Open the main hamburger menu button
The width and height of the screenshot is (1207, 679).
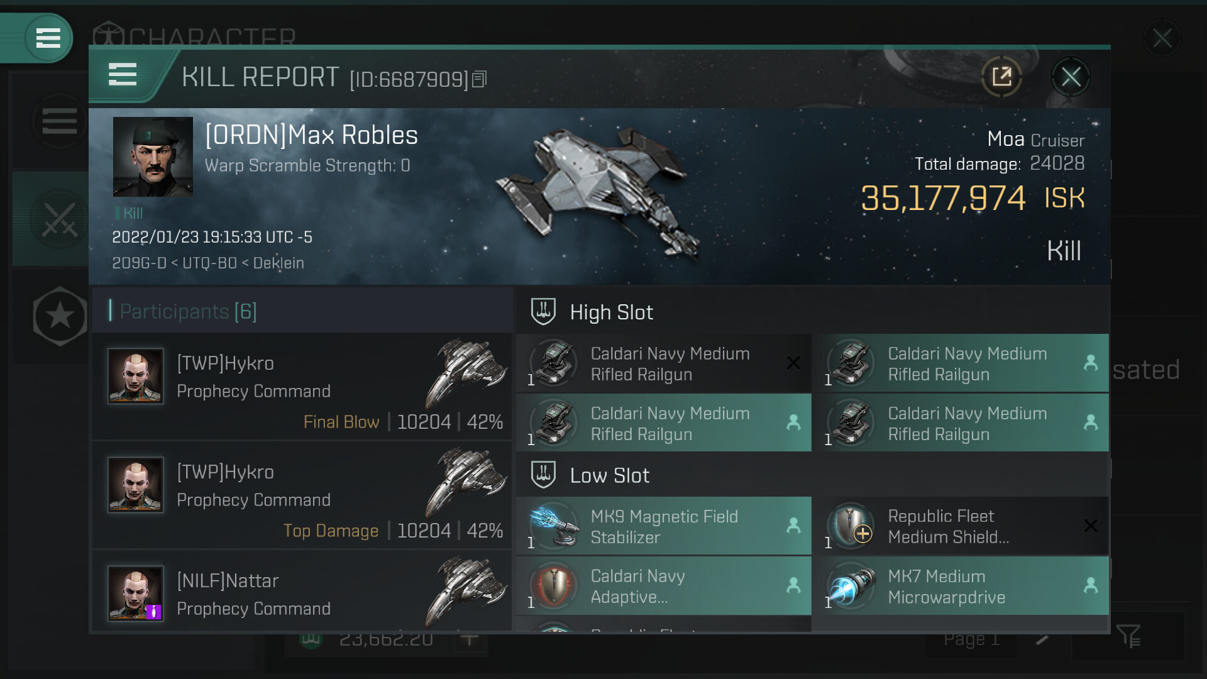coord(48,38)
